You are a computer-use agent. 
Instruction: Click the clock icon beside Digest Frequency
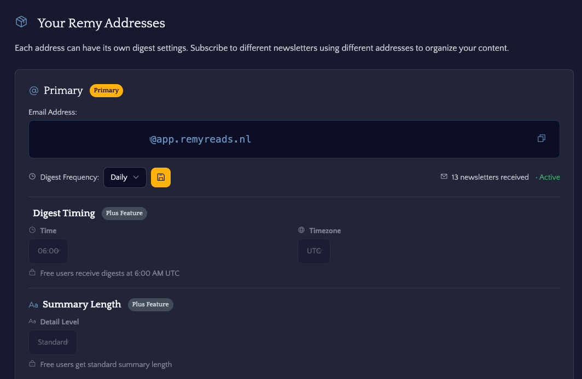(32, 177)
